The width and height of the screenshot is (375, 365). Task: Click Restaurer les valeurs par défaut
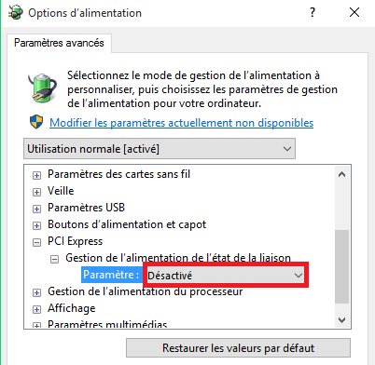(238, 348)
